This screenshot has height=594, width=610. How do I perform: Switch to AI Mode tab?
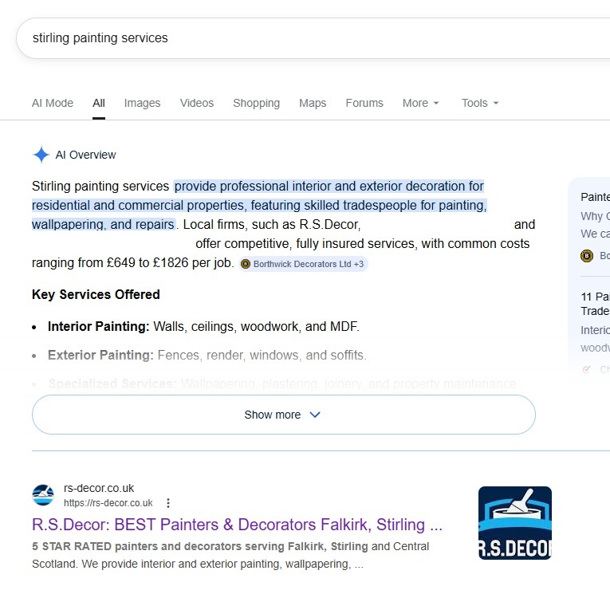53,103
